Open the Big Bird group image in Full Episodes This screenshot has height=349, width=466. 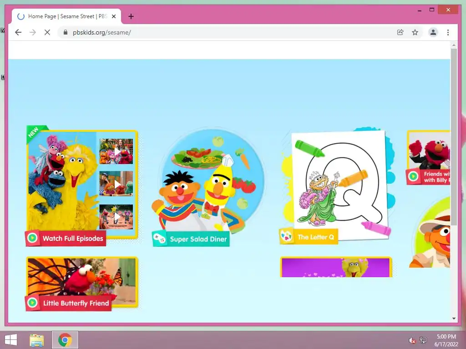click(62, 181)
